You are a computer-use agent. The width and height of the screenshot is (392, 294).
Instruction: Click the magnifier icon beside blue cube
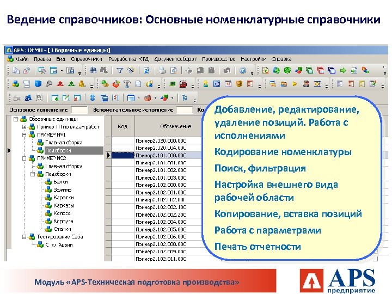pyautogui.click(x=49, y=84)
